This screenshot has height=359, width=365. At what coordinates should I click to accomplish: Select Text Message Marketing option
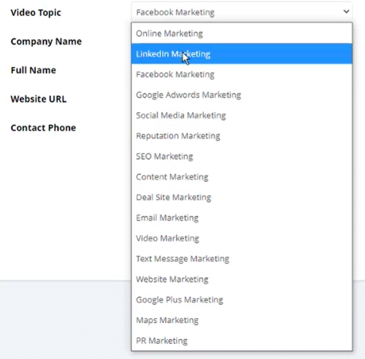point(182,259)
